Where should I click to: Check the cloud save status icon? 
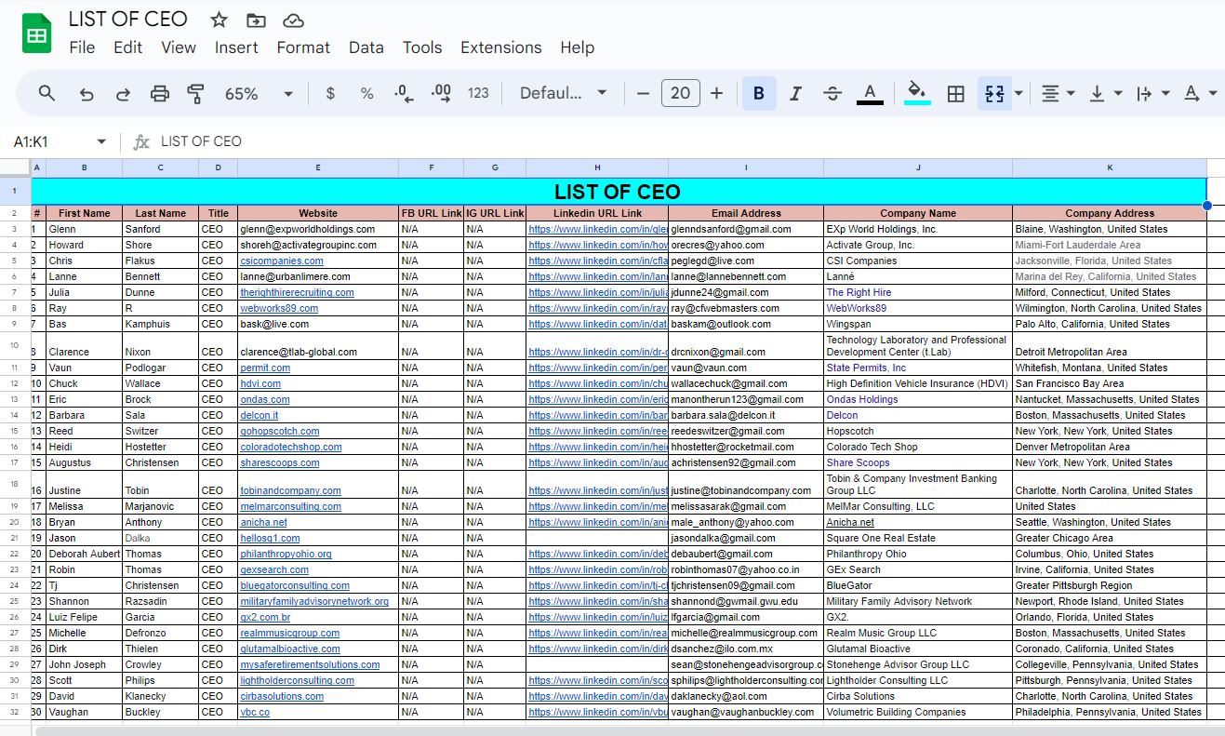pyautogui.click(x=293, y=20)
